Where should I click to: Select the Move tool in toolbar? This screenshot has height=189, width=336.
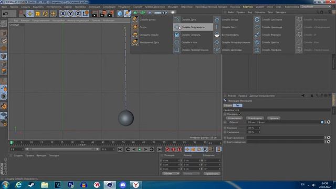click(30, 14)
